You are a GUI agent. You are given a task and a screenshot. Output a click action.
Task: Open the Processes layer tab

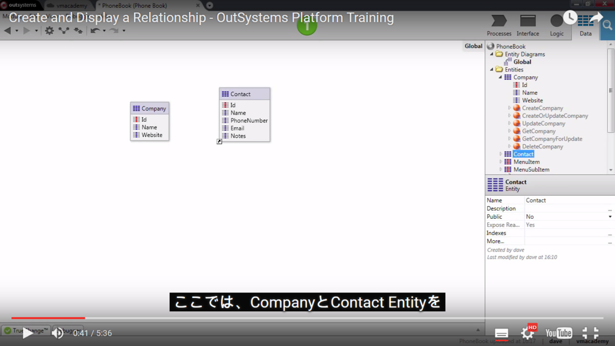point(499,25)
